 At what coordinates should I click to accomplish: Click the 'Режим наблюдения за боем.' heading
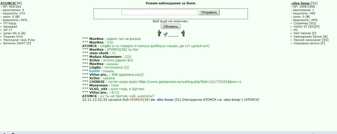[x=171, y=3]
